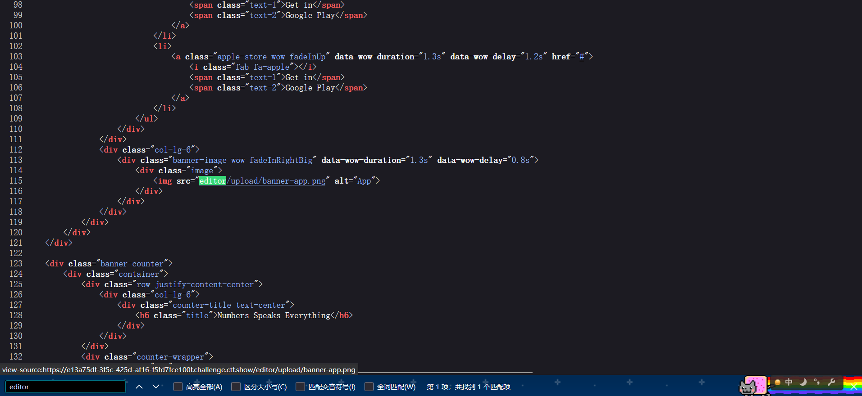
Task: Click the "1.2s" data-wow-delay value
Action: click(x=534, y=57)
